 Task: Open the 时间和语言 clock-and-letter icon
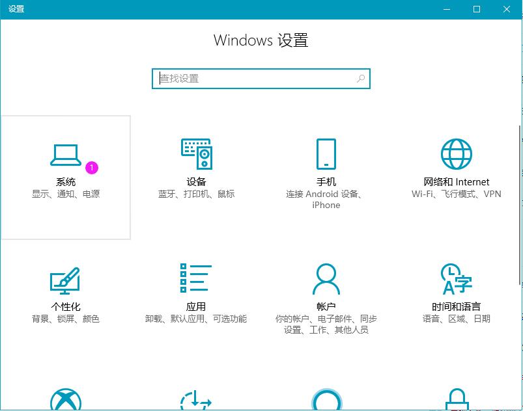tap(457, 279)
